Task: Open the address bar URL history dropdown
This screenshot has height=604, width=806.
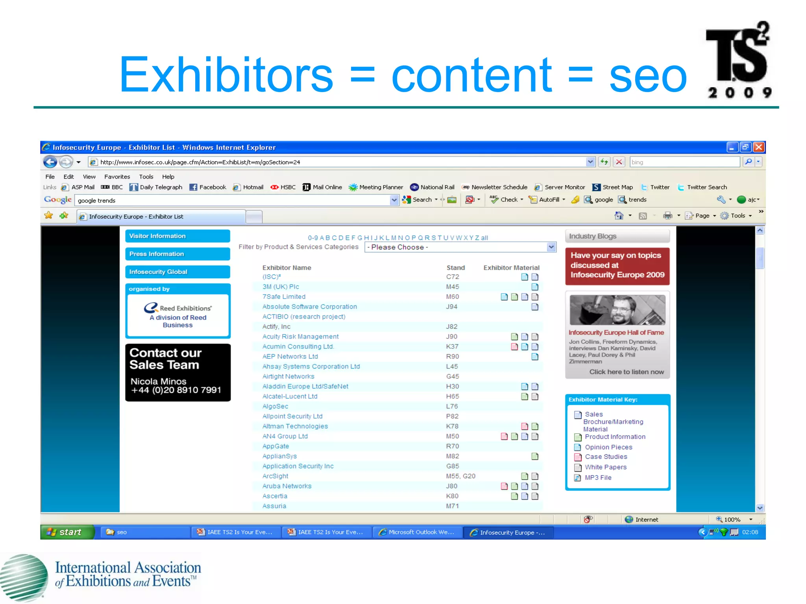Action: [x=590, y=162]
